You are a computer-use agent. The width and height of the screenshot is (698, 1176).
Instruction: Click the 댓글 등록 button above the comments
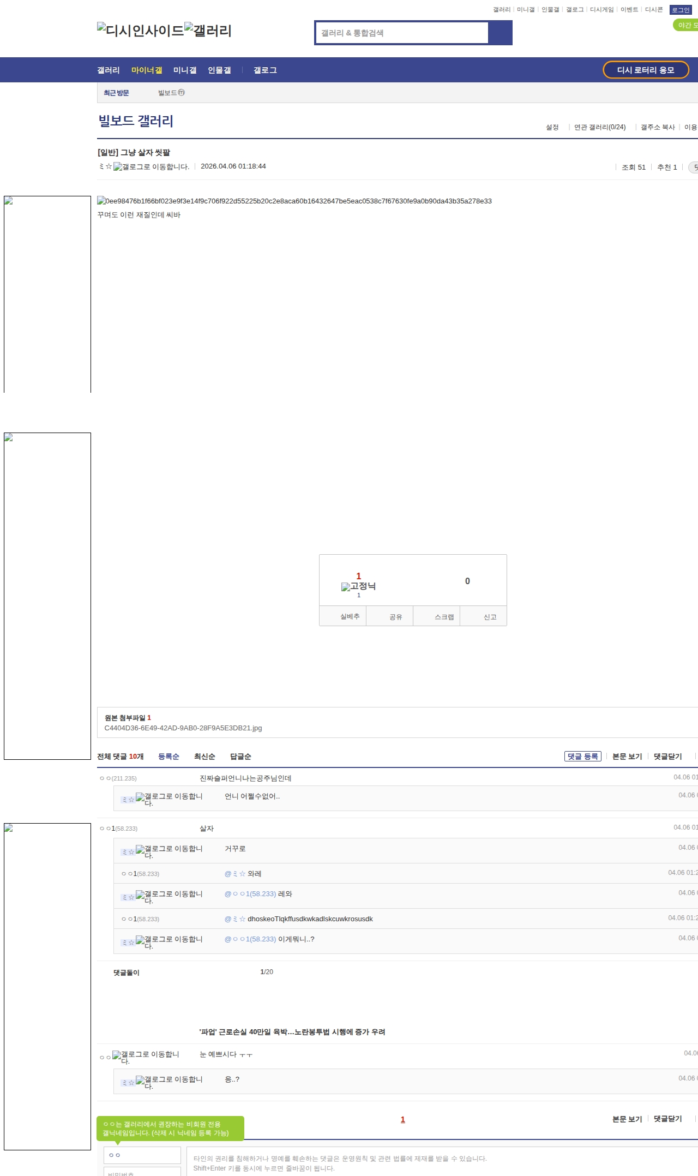(x=583, y=757)
